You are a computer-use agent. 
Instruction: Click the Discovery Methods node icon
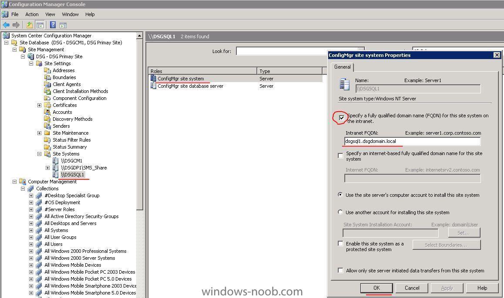(47, 119)
